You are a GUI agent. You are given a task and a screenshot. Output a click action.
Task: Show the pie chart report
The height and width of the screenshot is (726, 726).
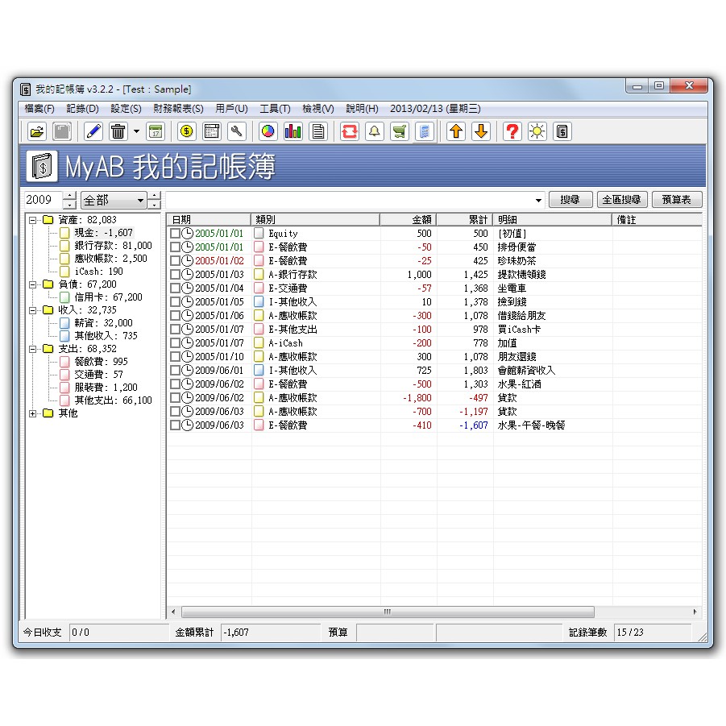coord(268,131)
